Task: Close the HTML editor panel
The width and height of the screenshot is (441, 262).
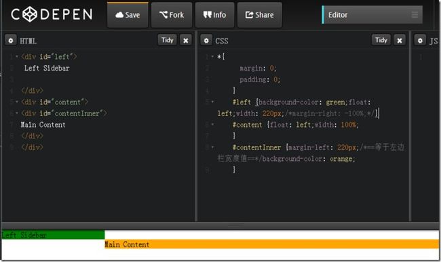Action: (x=186, y=41)
